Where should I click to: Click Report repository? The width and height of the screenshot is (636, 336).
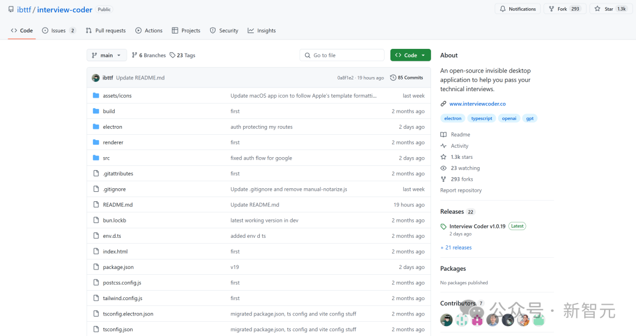tap(461, 190)
